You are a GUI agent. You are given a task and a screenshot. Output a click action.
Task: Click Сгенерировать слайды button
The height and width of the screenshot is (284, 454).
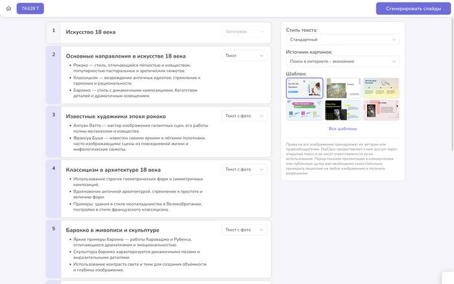tap(413, 8)
